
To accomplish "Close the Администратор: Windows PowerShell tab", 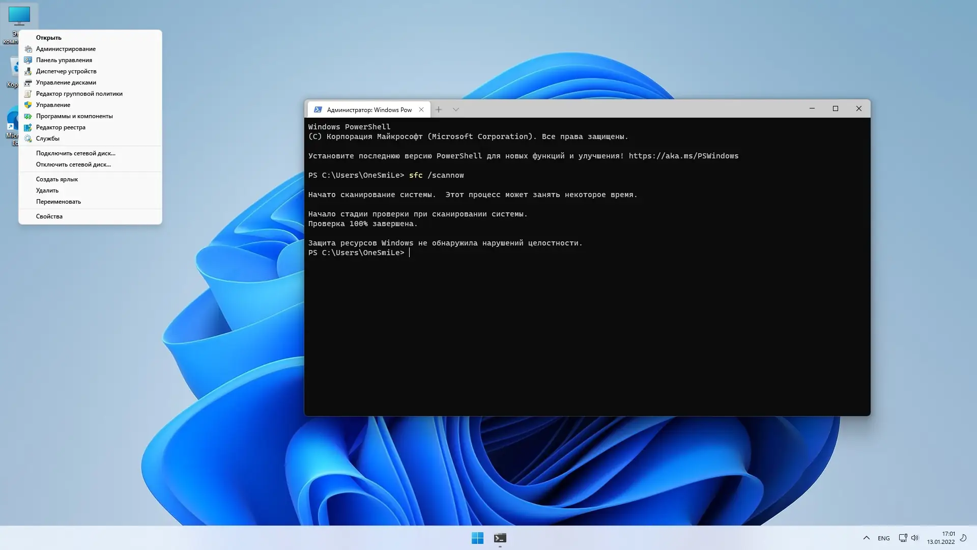I will pyautogui.click(x=421, y=109).
